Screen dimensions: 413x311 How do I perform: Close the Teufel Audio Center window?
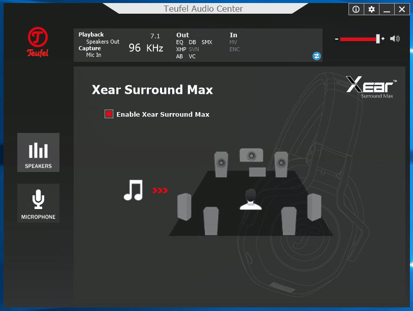402,10
